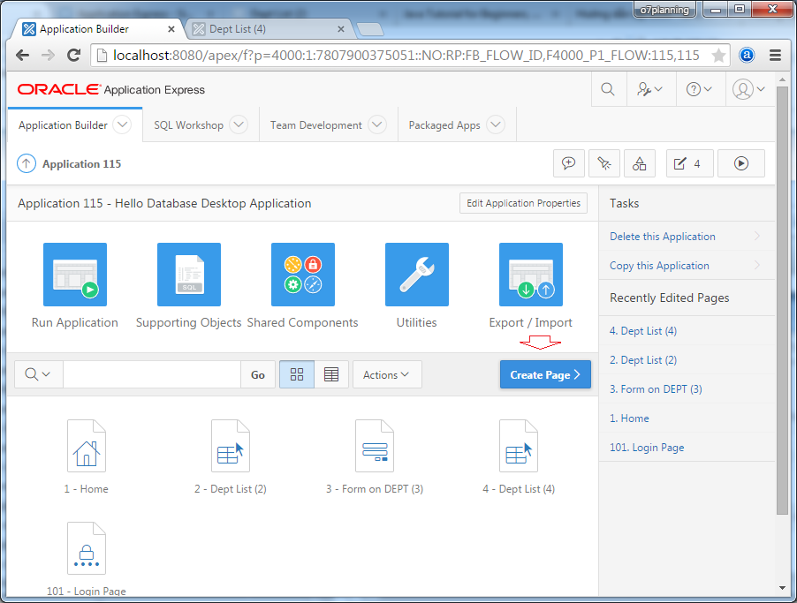This screenshot has height=603, width=797.
Task: Expand Team Development dropdown arrow
Action: 377,124
